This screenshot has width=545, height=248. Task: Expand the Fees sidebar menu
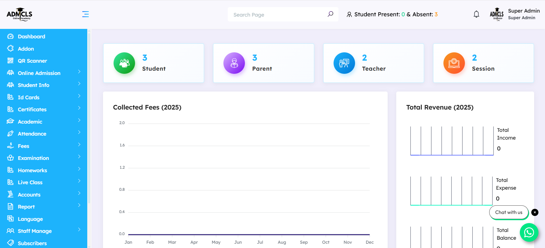[x=23, y=146]
